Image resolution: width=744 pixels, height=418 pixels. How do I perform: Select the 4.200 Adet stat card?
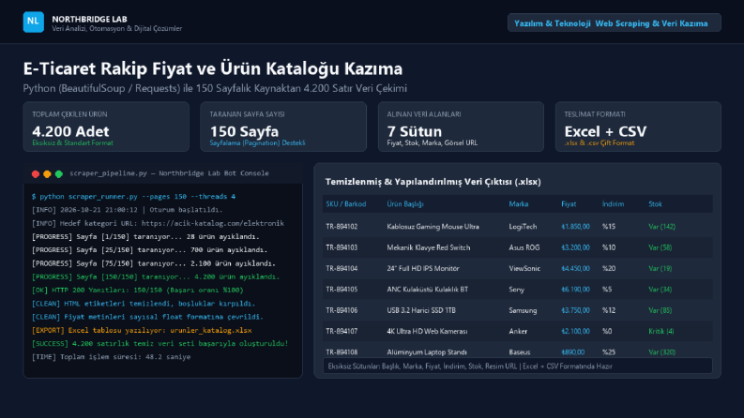pyautogui.click(x=106, y=127)
